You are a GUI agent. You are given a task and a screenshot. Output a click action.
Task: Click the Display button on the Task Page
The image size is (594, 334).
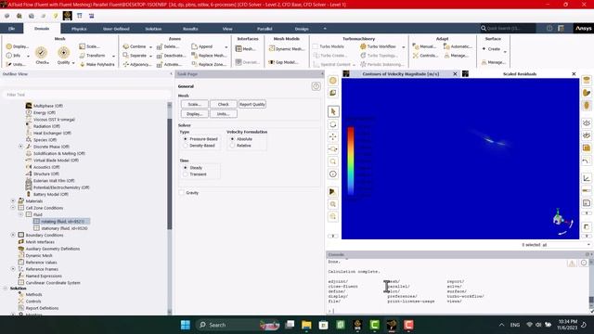click(x=194, y=113)
